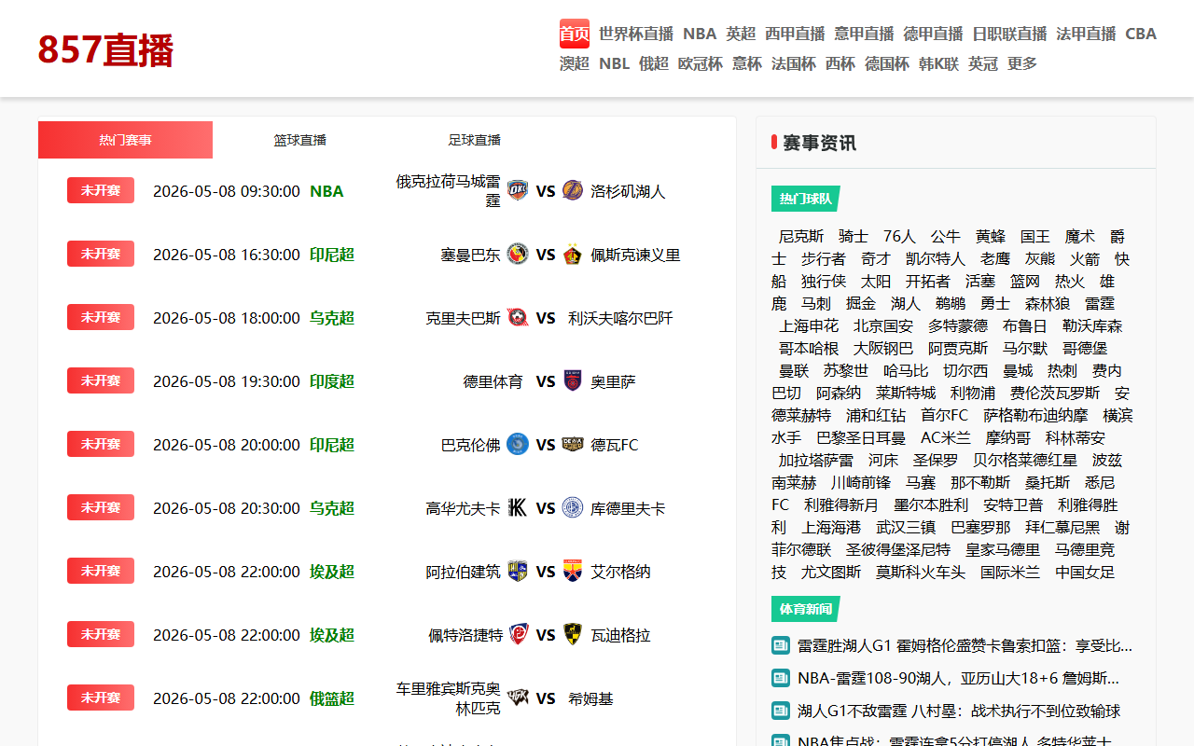This screenshot has width=1194, height=746.
Task: Click the Los Angeles Lakers team logo
Action: [x=573, y=191]
